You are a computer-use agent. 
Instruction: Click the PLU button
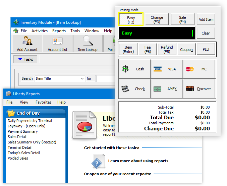206,49
